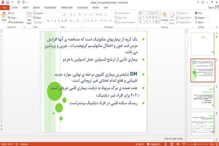Image resolution: width=219 pixels, height=146 pixels.
Task: Switch to Normal view icon in status bar
Action: (166, 144)
